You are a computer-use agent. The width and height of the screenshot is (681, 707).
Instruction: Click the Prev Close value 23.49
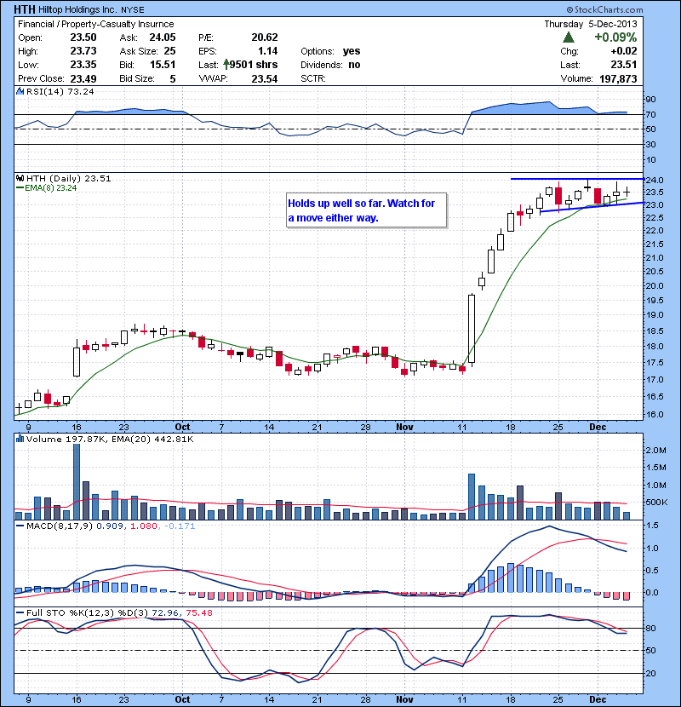[x=83, y=79]
